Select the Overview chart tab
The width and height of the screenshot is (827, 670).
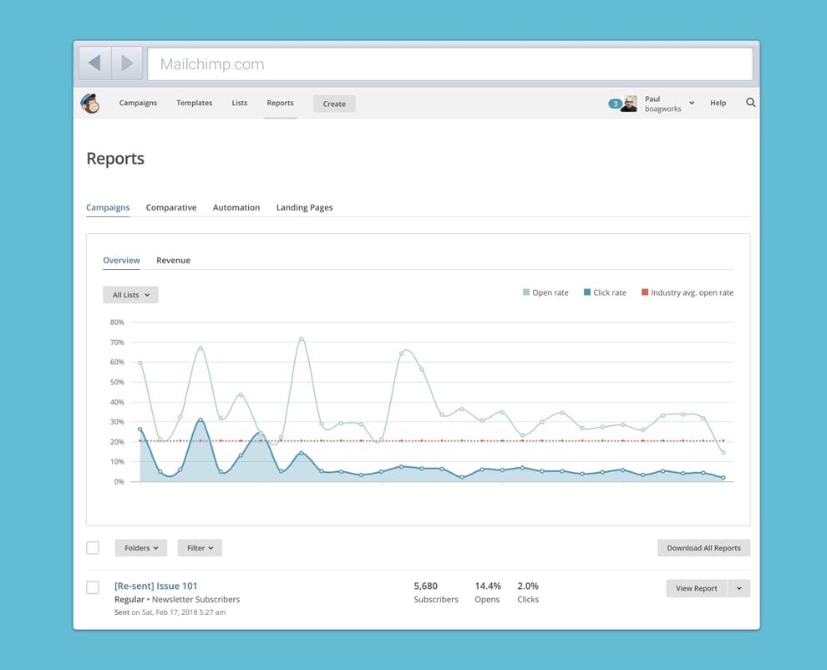point(121,260)
